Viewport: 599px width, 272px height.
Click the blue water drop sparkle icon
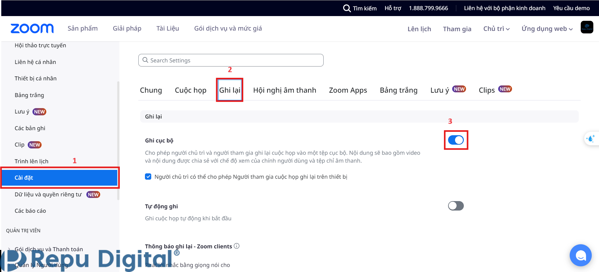(590, 138)
